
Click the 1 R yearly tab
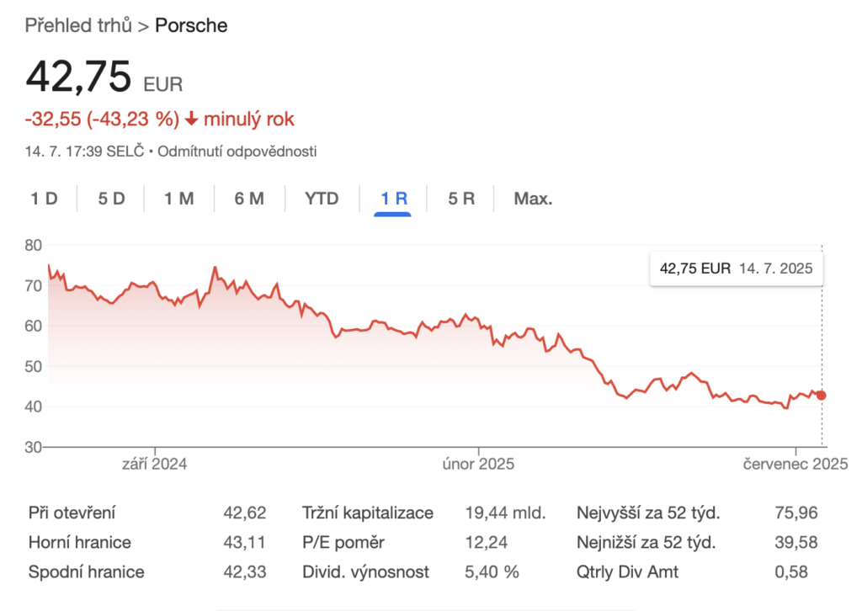393,199
